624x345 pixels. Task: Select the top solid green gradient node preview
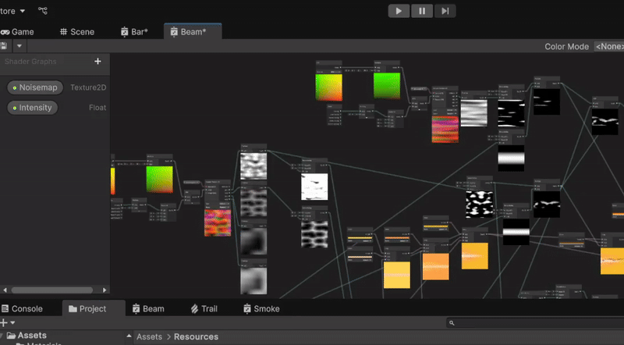pos(387,86)
